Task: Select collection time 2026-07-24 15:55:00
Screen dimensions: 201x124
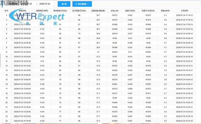Action: (x=22, y=84)
